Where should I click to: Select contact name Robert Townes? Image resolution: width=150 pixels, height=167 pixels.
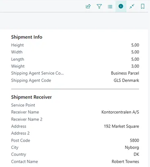coord(125,161)
